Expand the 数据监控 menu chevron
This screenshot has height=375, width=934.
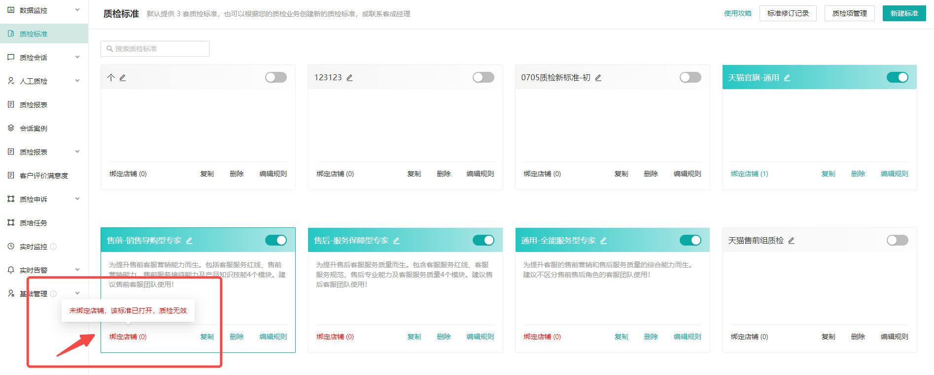pos(77,10)
